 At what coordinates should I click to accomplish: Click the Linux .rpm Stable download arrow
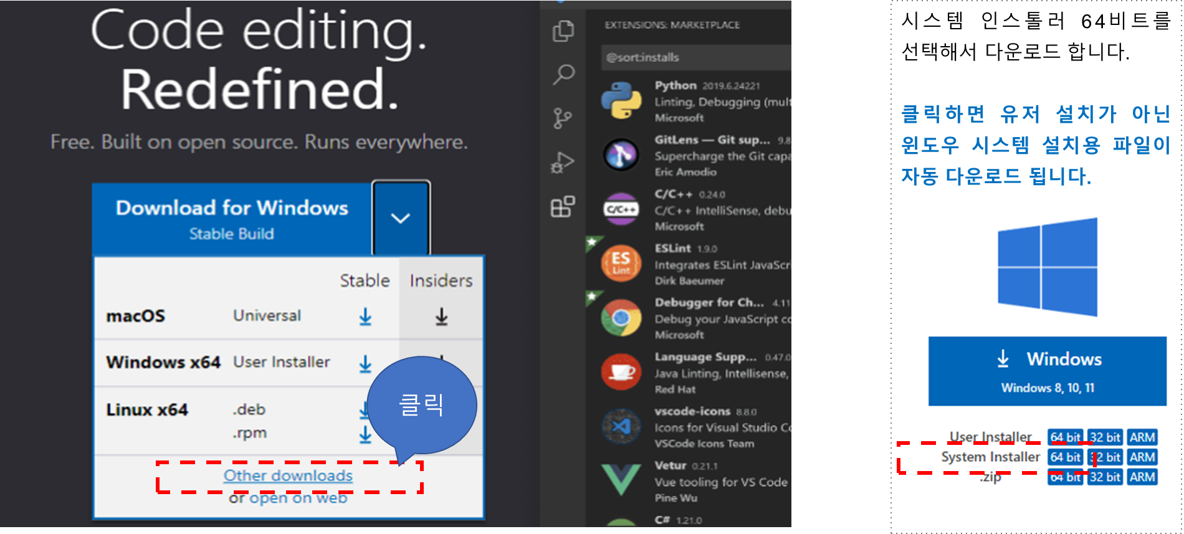click(x=365, y=434)
